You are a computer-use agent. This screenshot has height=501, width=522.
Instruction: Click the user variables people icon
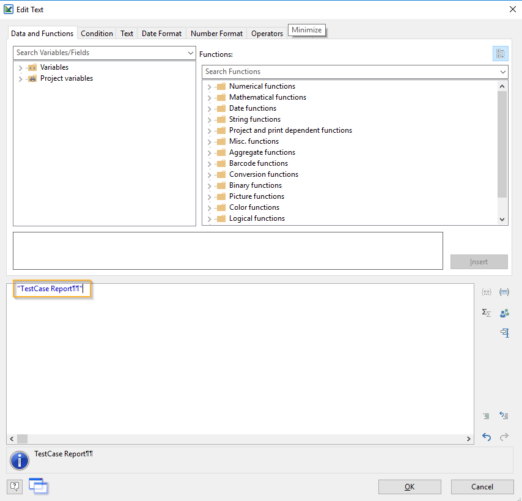pos(504,313)
